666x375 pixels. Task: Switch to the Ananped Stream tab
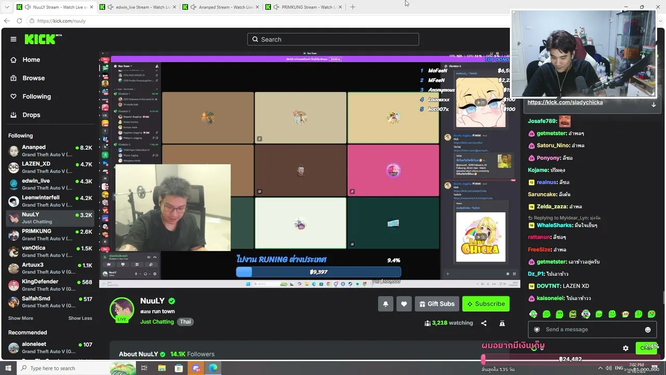click(221, 7)
